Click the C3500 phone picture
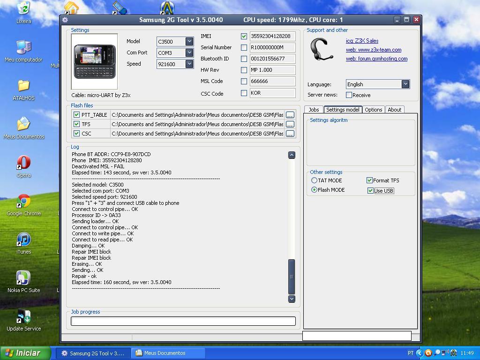The width and height of the screenshot is (480, 360). tap(94, 61)
